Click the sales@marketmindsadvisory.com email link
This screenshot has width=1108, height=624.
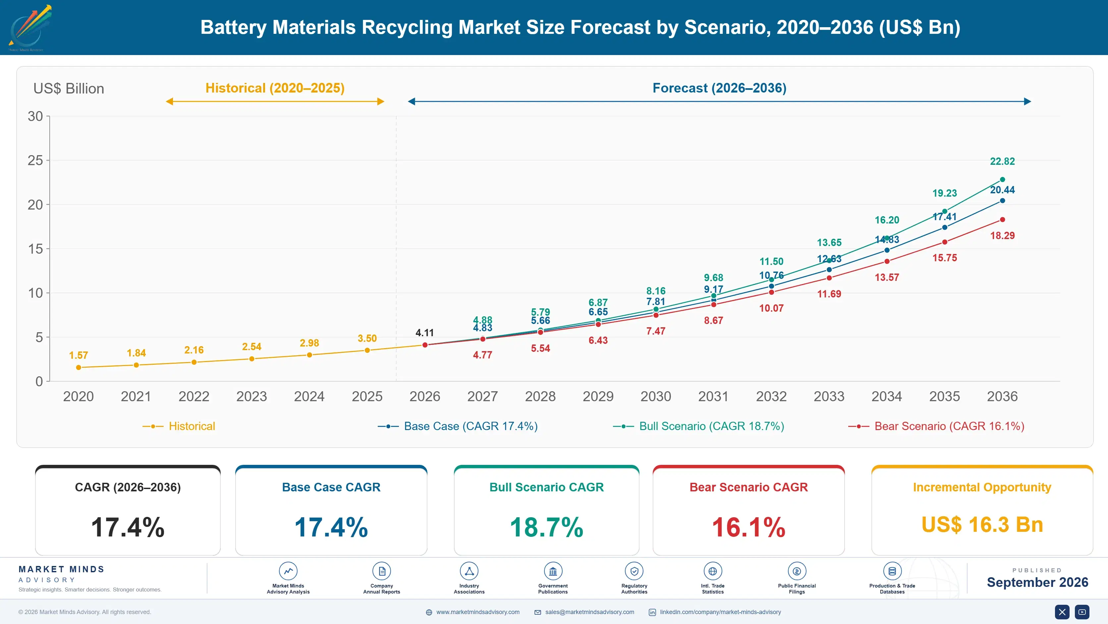pos(590,612)
